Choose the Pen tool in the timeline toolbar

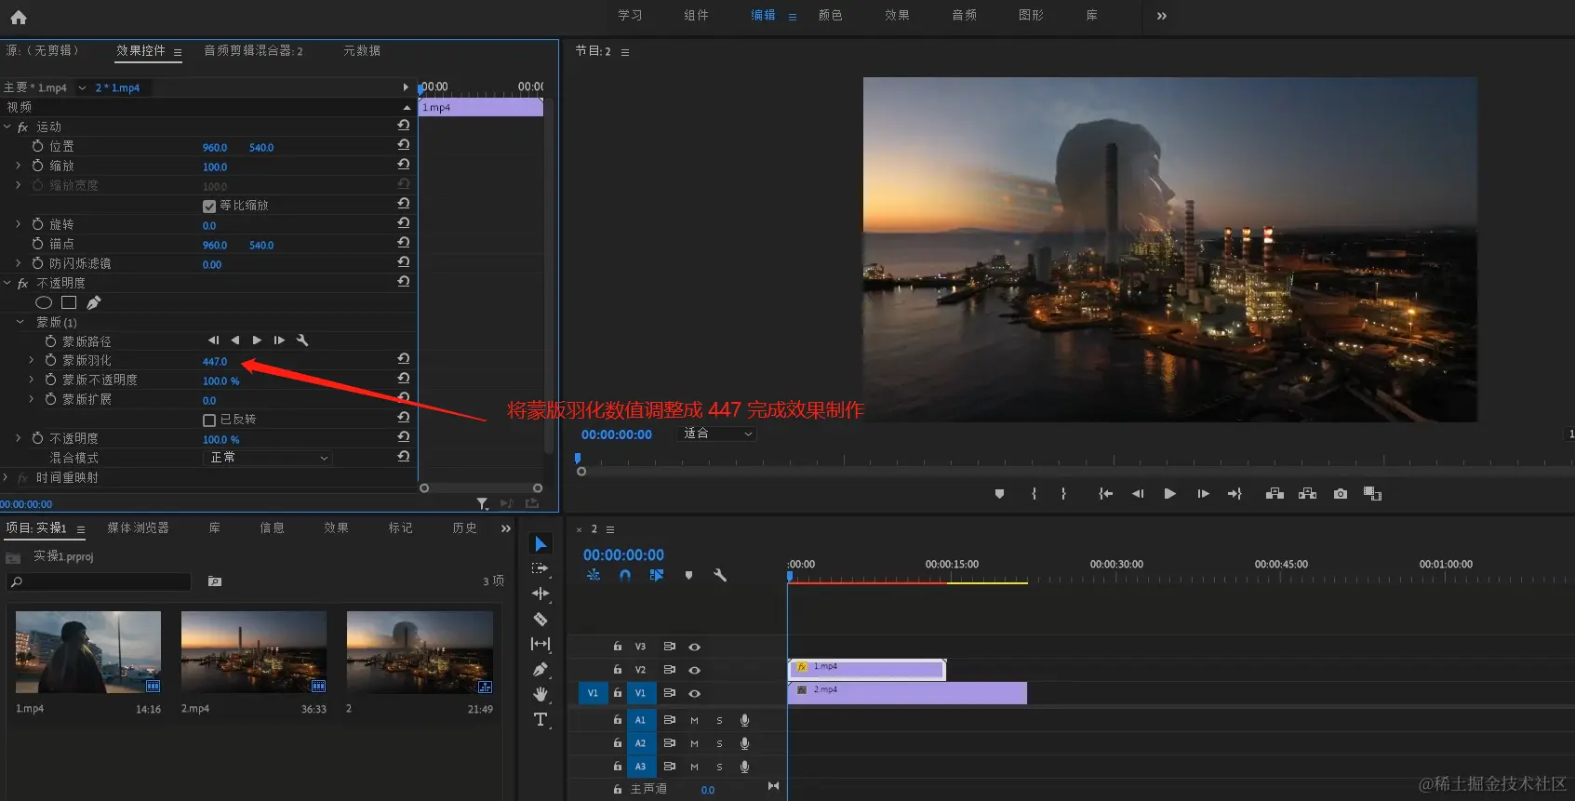tap(540, 669)
